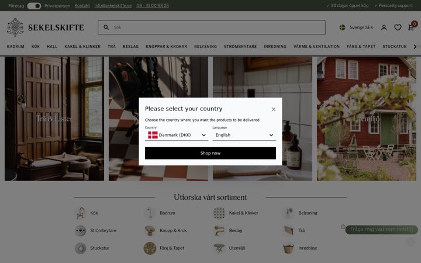The width and height of the screenshot is (421, 263).
Task: Open the Utemiljö image card
Action: [x=367, y=119]
